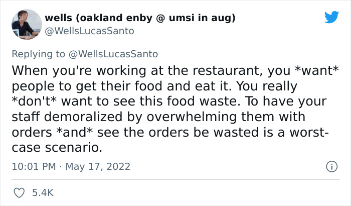
Task: Click the emphasized word *want* in the tweet
Action: click(317, 70)
